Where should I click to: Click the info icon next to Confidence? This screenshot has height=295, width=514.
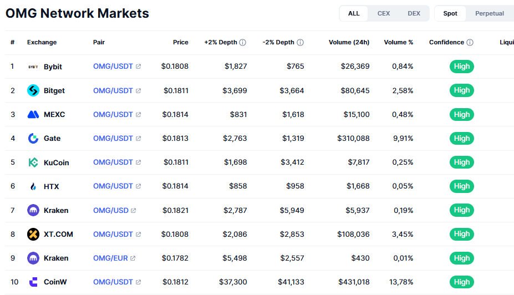[470, 43]
